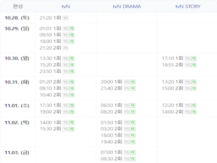Click the 15 rating badge beside 21:20 2회

point(66,48)
